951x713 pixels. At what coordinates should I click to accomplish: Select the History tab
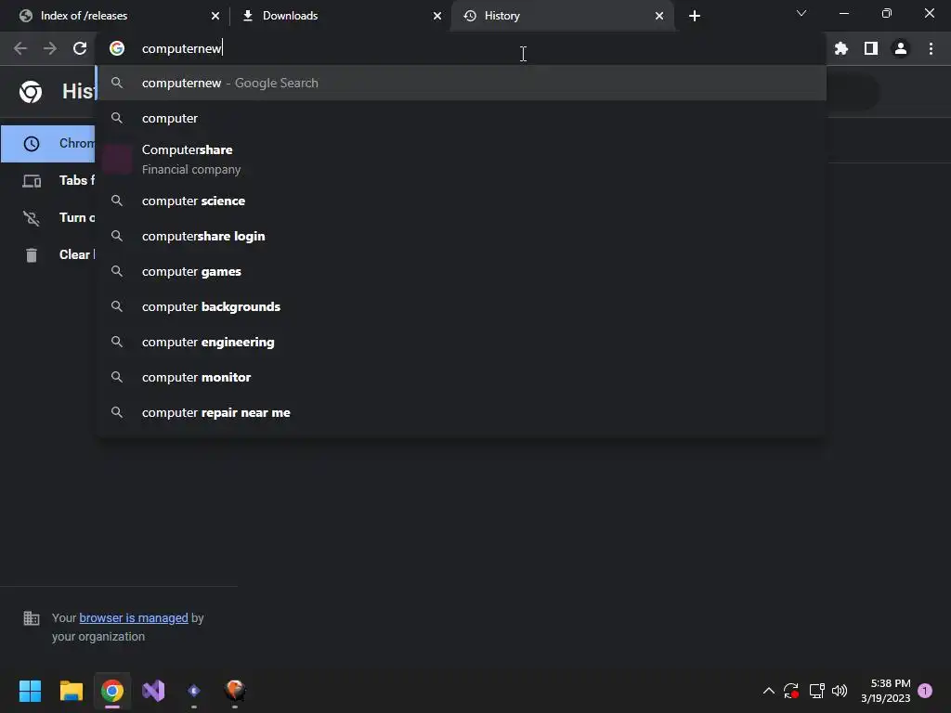pyautogui.click(x=562, y=16)
